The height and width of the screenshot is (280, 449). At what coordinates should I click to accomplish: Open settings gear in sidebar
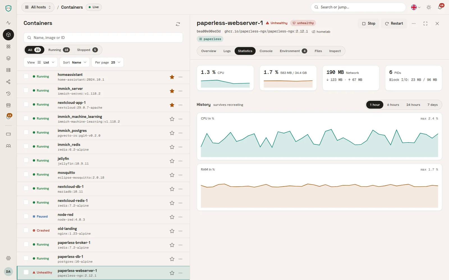8,258
